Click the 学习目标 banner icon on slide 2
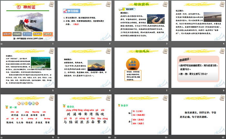 [65, 11]
